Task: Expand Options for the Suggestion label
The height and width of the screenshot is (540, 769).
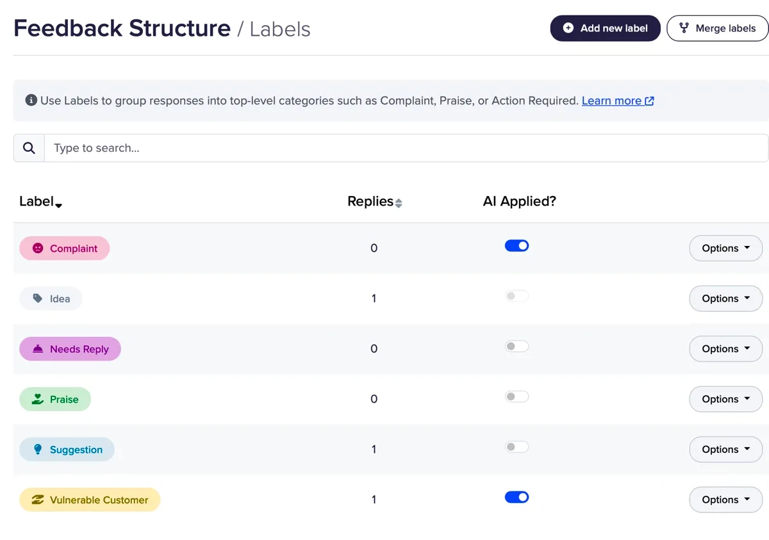Action: (x=725, y=449)
